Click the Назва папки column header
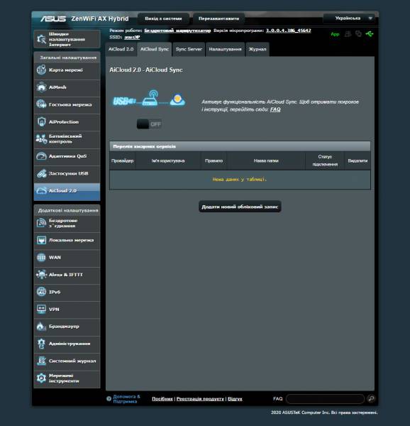The height and width of the screenshot is (426, 410). 266,161
